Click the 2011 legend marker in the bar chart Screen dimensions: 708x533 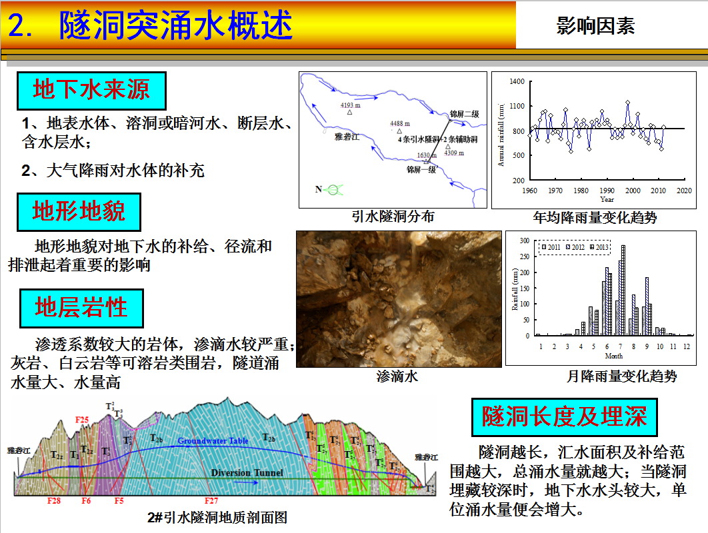(x=544, y=247)
